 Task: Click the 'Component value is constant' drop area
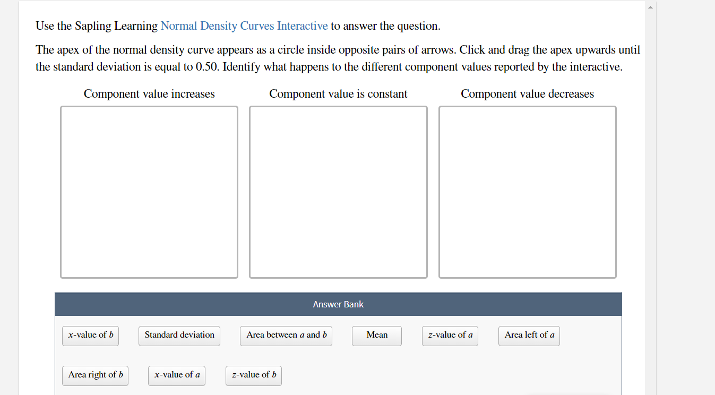[338, 192]
